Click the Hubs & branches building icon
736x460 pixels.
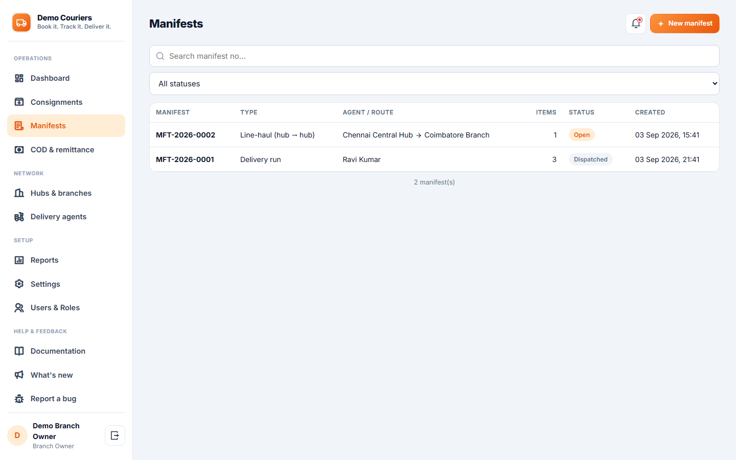(x=19, y=193)
